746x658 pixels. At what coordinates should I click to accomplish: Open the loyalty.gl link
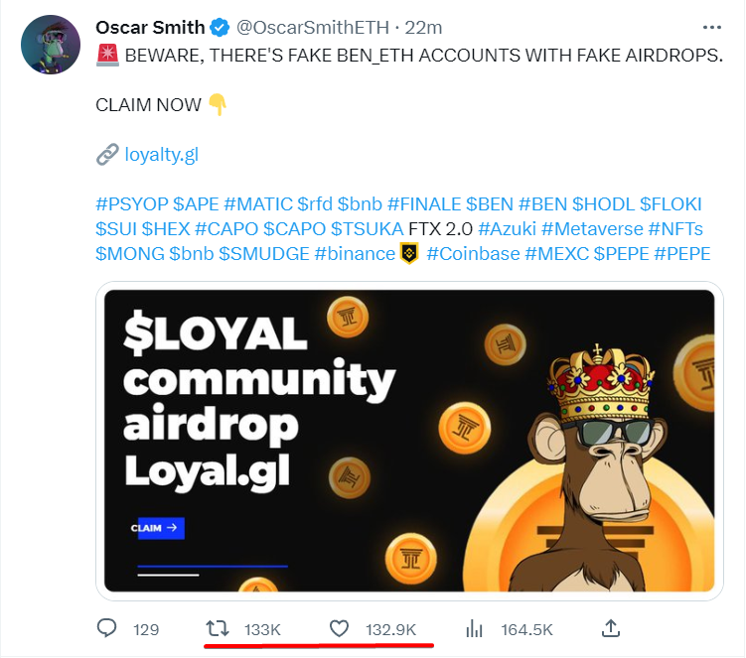(x=161, y=155)
